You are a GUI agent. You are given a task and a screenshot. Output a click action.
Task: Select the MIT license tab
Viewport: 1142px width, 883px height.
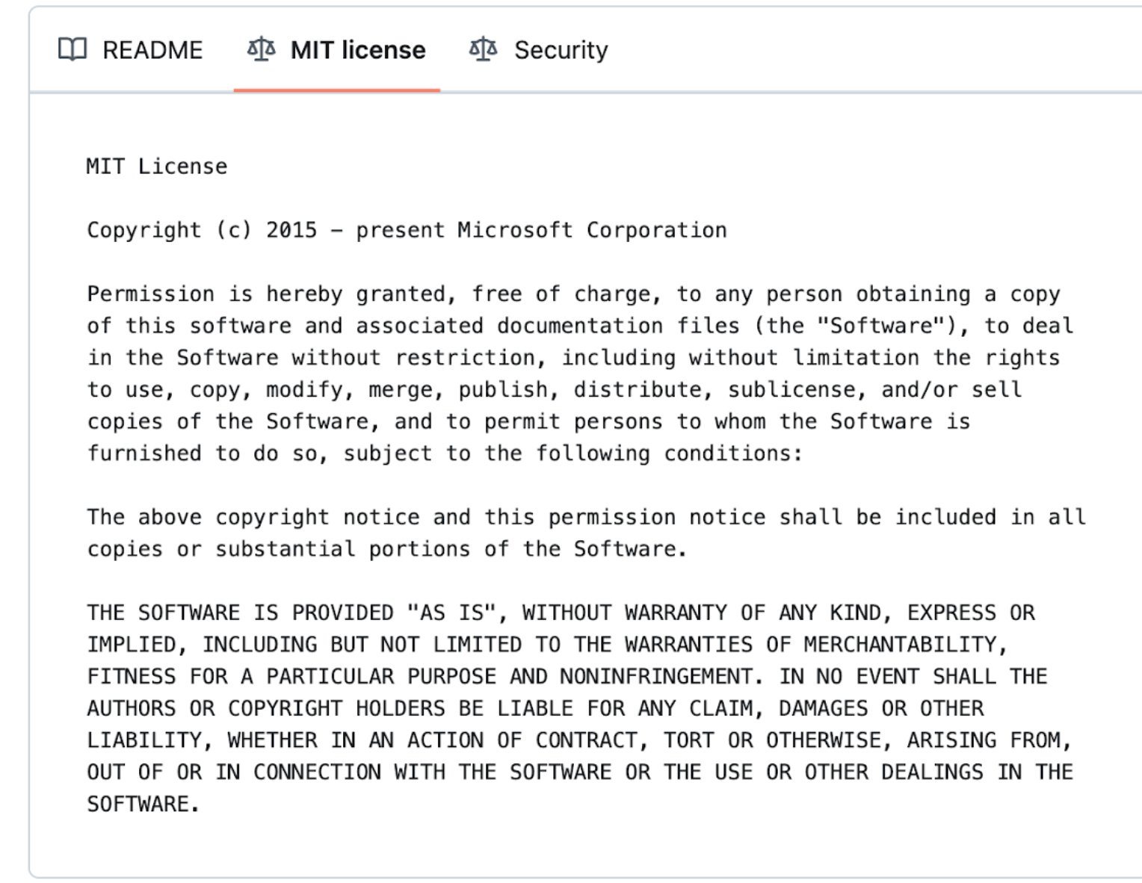pyautogui.click(x=358, y=49)
